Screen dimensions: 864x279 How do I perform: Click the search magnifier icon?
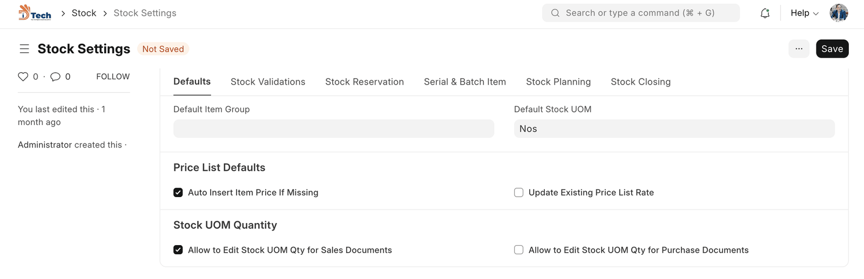coord(555,13)
